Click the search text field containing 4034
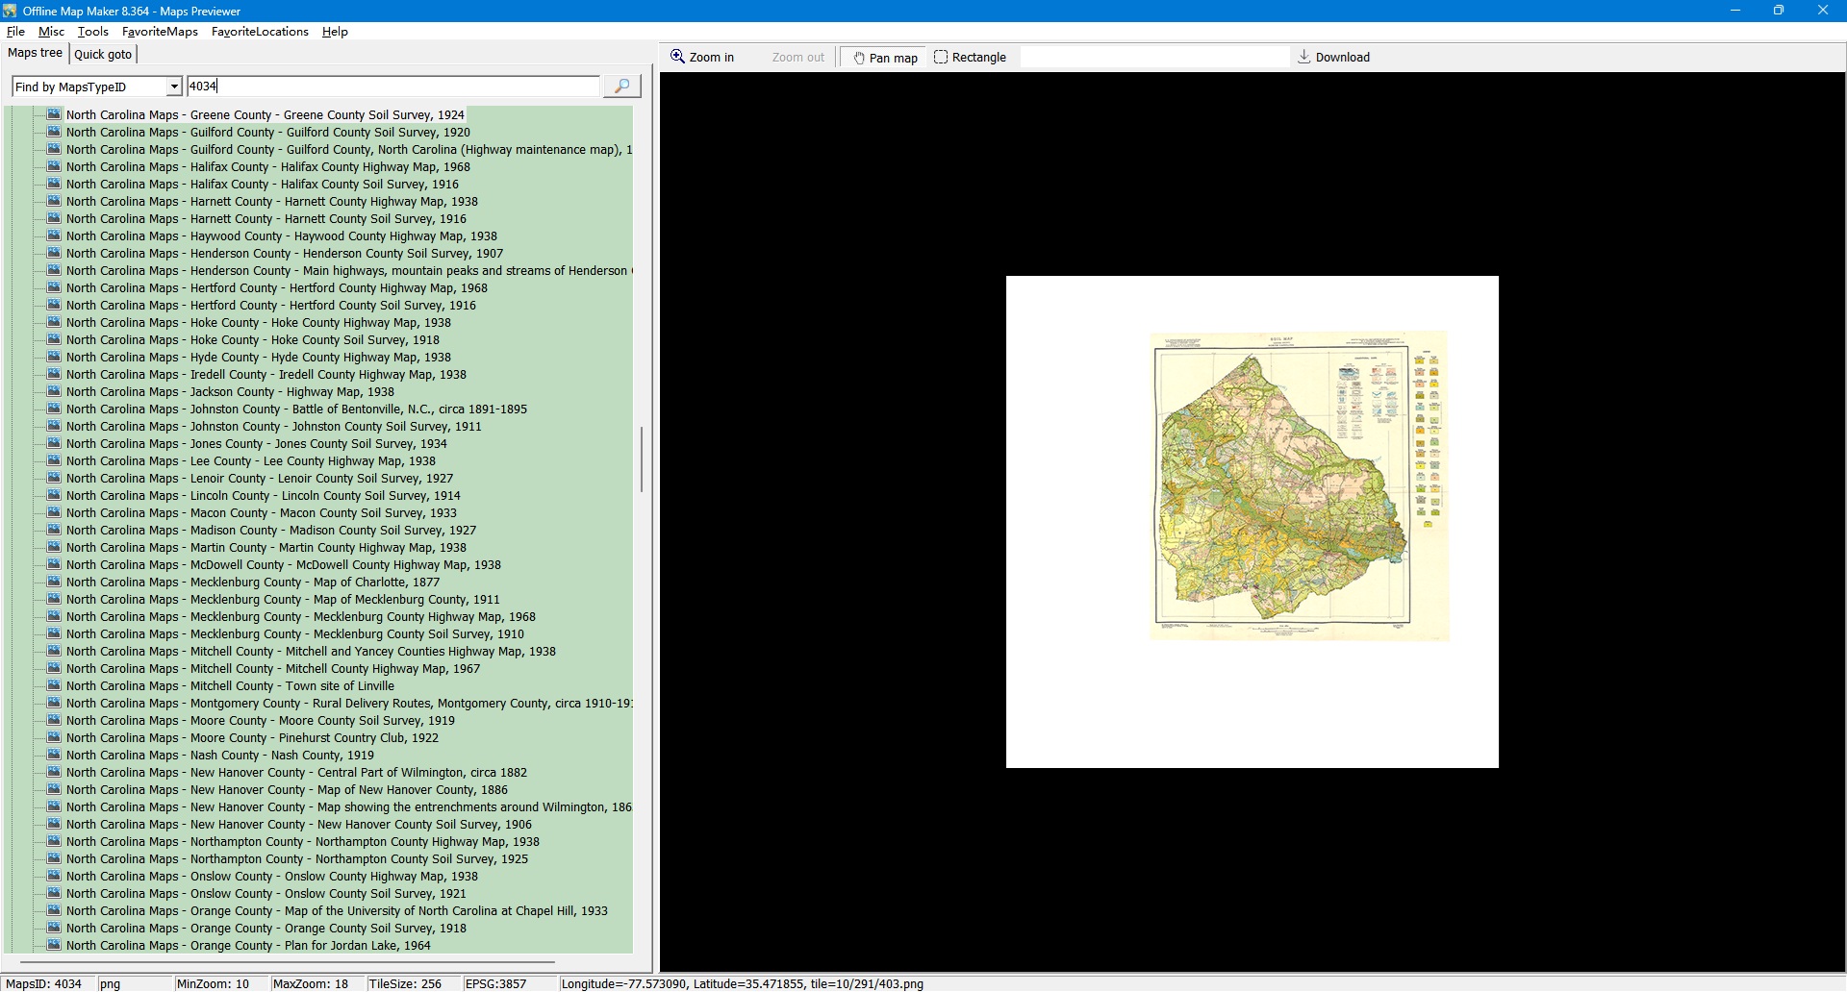 pyautogui.click(x=392, y=87)
